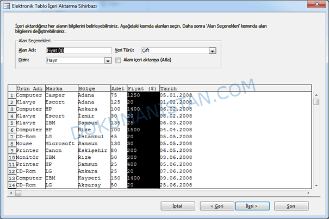Click the wizard window title icon
Image resolution: width=329 pixels, height=219 pixels.
(7, 6)
